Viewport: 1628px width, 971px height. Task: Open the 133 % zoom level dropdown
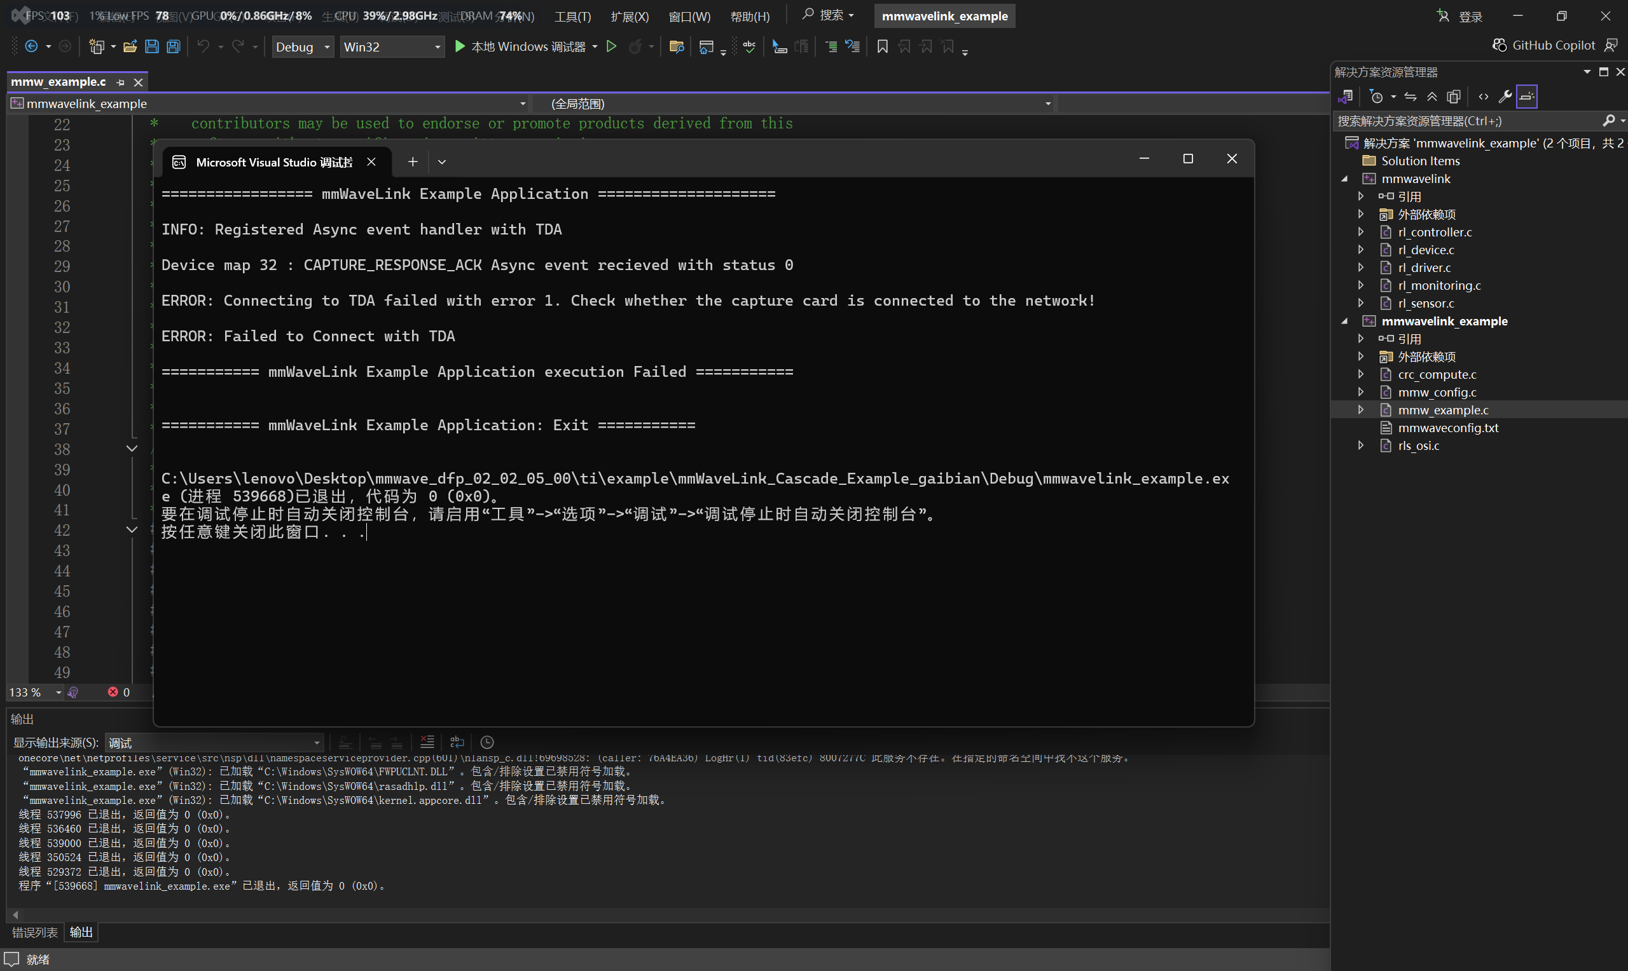coord(36,692)
